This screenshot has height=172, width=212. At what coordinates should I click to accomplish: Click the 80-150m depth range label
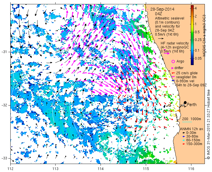click(x=193, y=140)
